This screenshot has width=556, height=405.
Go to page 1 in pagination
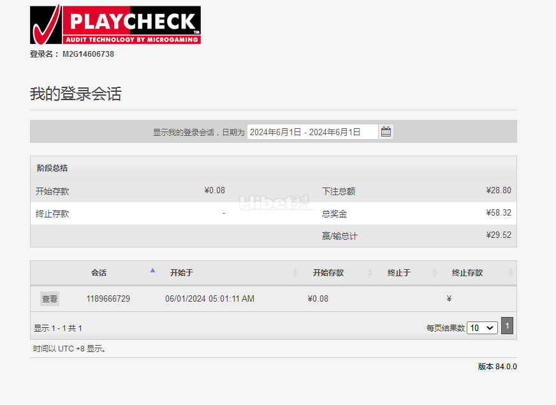pyautogui.click(x=507, y=325)
